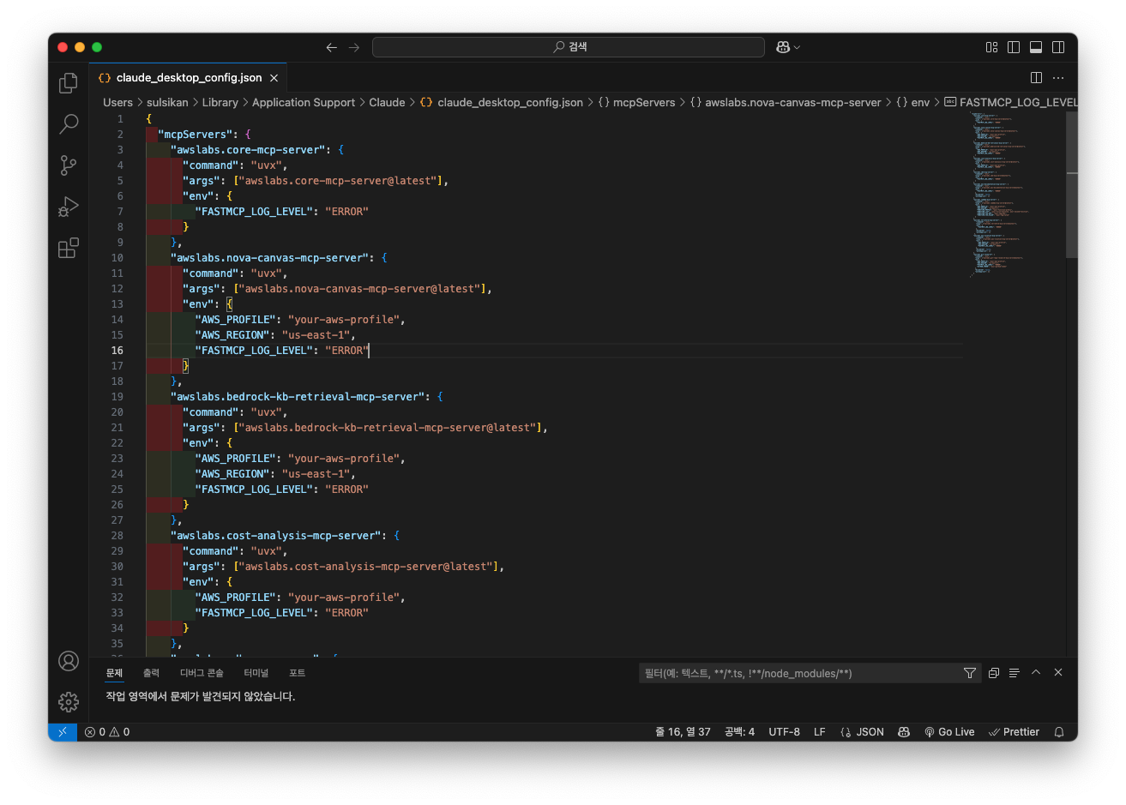Open the Manage gear menu

point(69,702)
